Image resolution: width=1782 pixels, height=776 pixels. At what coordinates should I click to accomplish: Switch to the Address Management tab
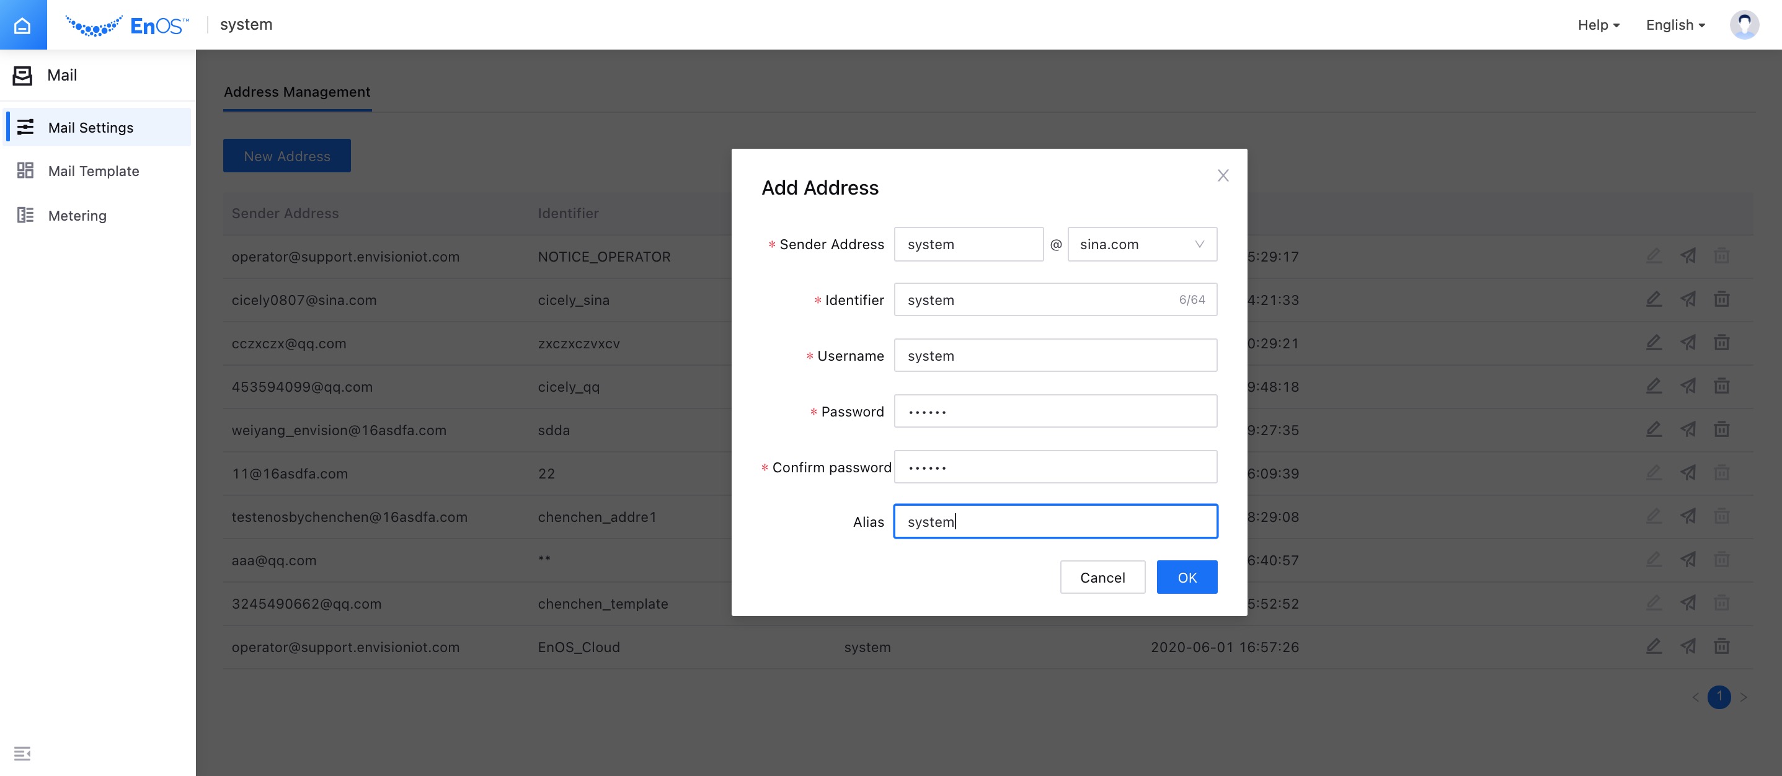coord(297,92)
